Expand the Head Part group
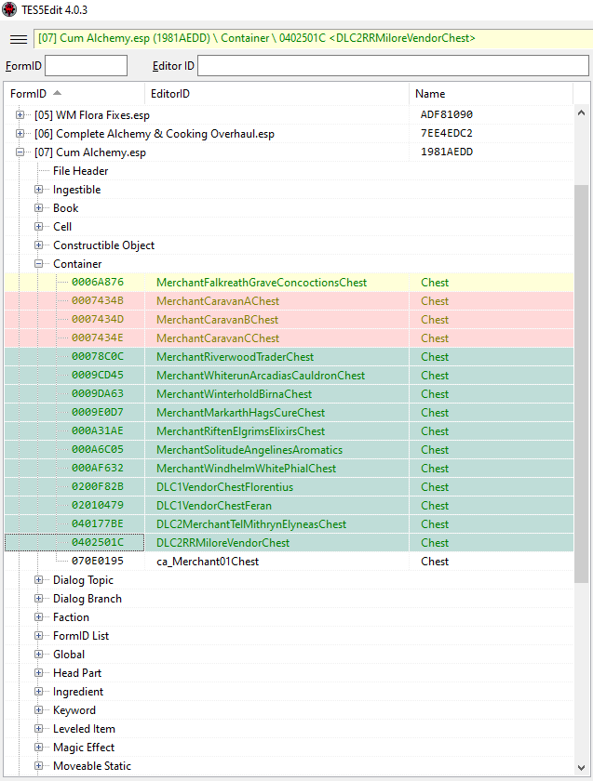The width and height of the screenshot is (593, 781). [38, 673]
